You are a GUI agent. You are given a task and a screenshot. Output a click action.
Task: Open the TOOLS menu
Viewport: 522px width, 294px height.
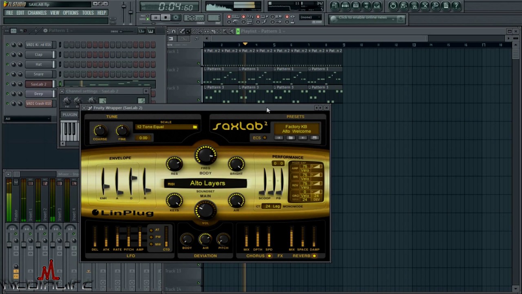coord(88,13)
